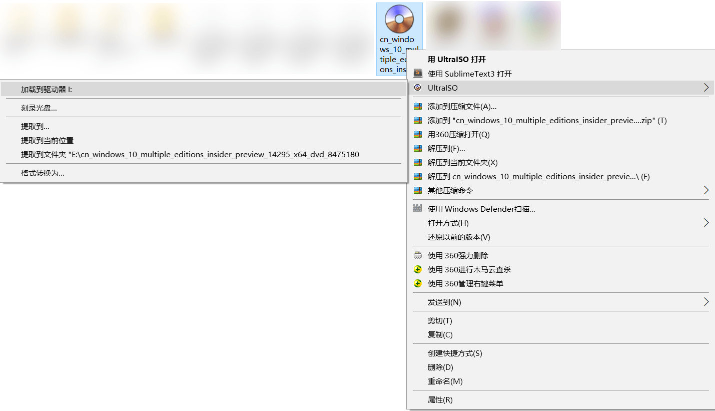The width and height of the screenshot is (715, 411).
Task: Click the icon beside 用360压缩打开(Q)
Action: click(x=417, y=135)
